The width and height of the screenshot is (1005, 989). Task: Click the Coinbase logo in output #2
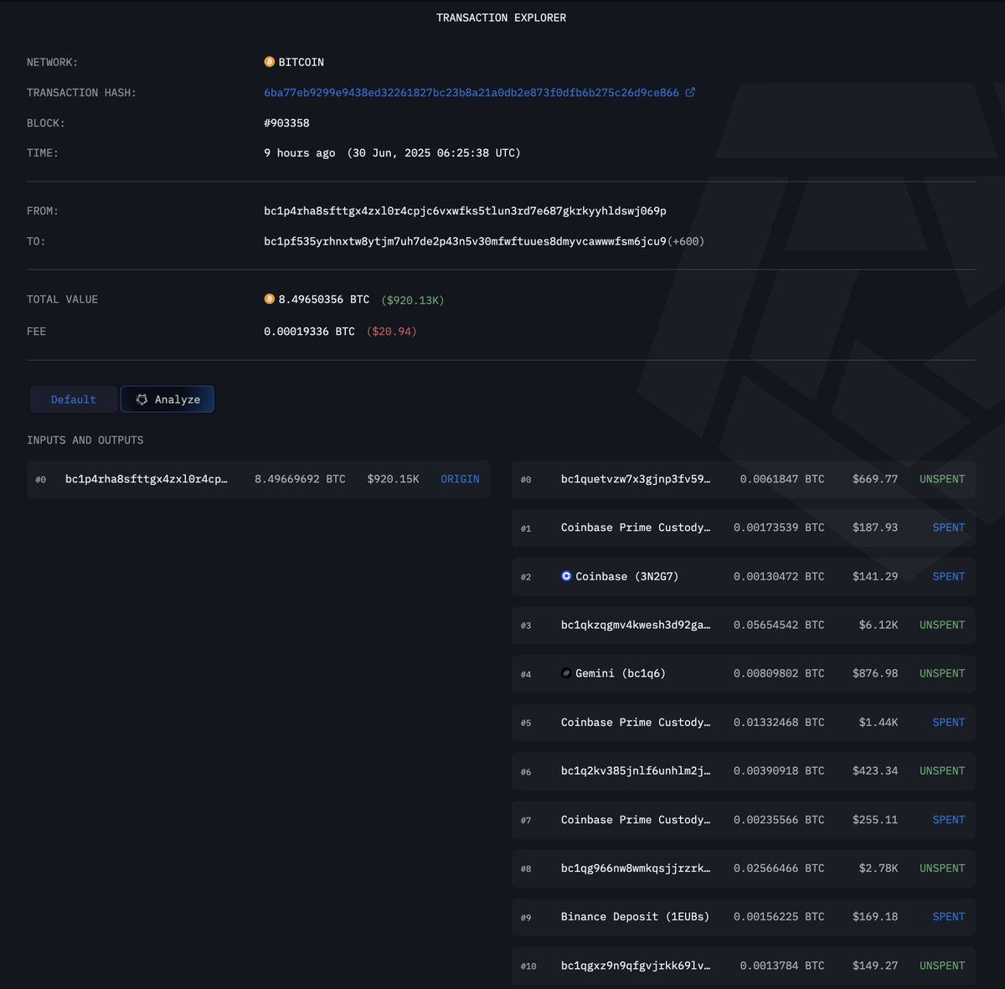click(x=566, y=576)
